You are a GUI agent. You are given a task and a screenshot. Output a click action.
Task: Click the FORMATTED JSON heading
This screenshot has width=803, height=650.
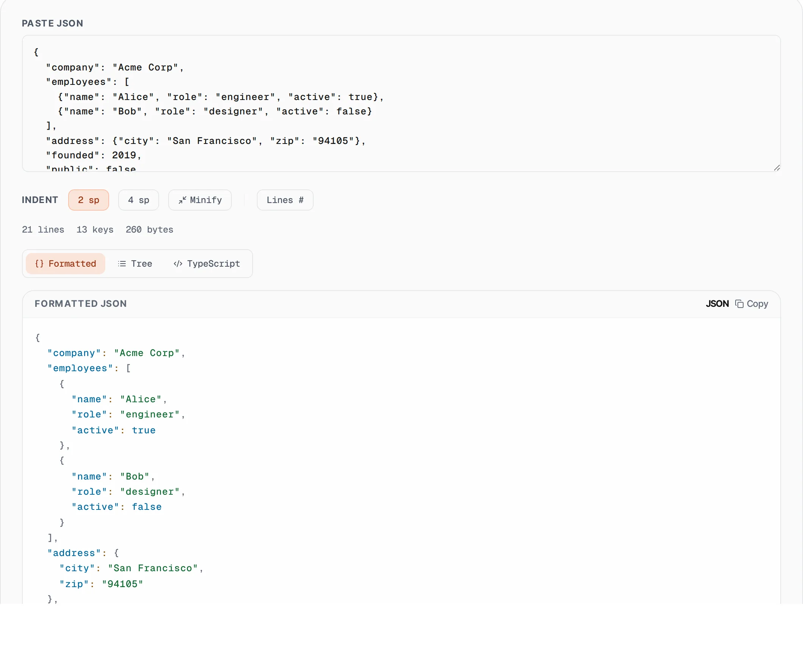[x=81, y=304]
